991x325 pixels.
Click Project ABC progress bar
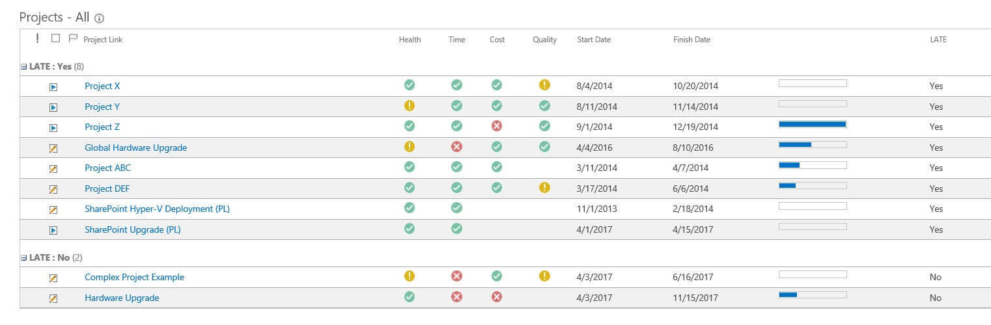[x=813, y=165]
